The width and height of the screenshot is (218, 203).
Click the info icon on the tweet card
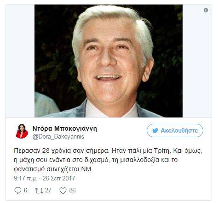206,10
